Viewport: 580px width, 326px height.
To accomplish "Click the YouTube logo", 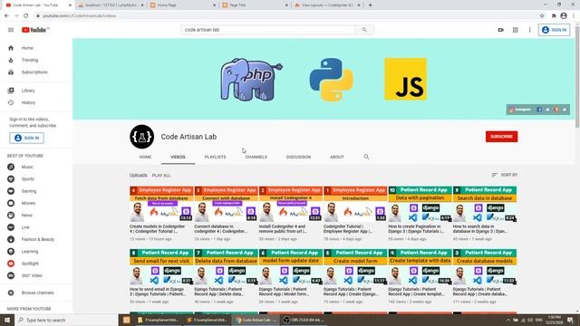I will (x=35, y=30).
